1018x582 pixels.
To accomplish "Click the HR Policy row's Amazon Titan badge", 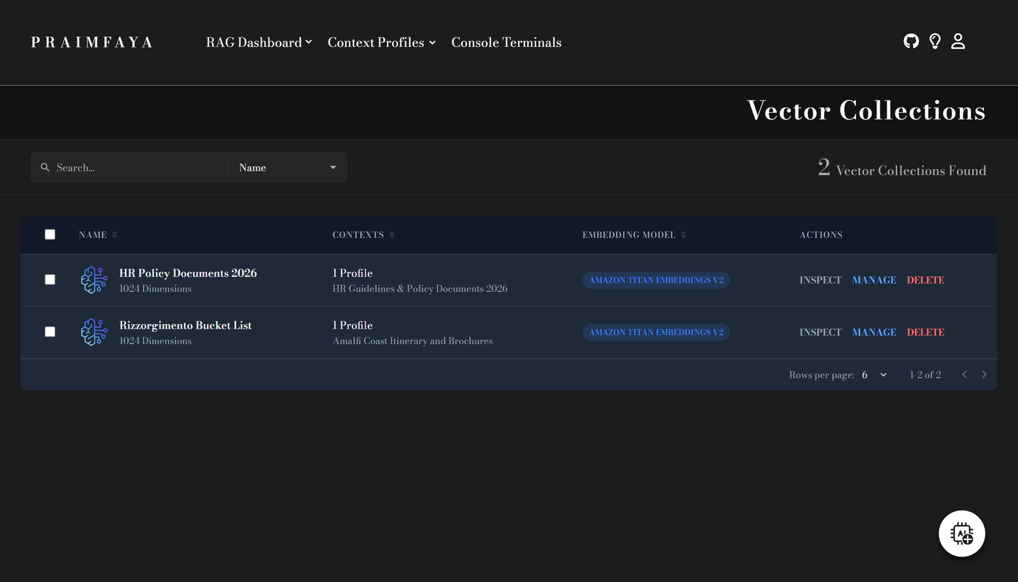I will [x=656, y=280].
